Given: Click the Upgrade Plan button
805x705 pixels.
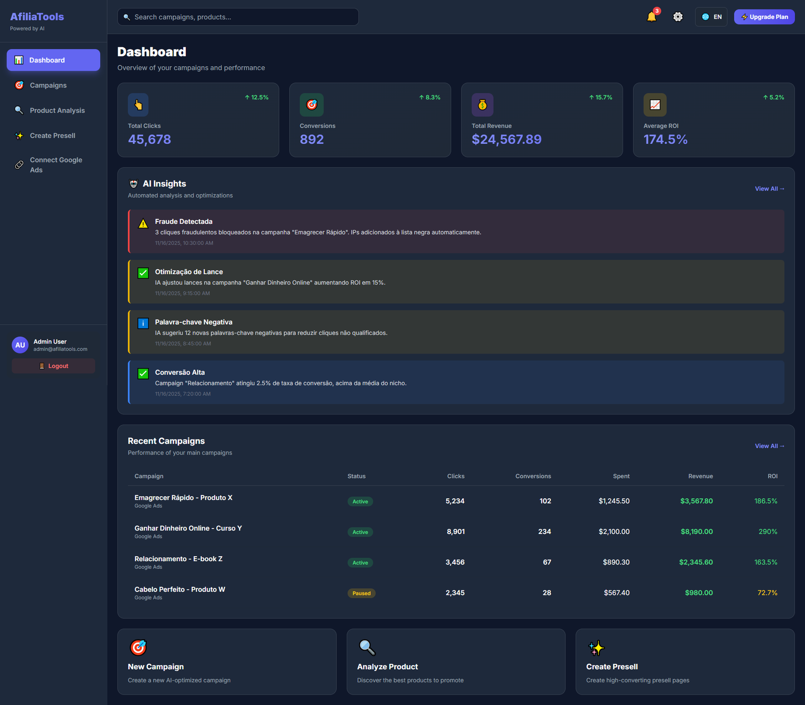Looking at the screenshot, I should click(764, 17).
